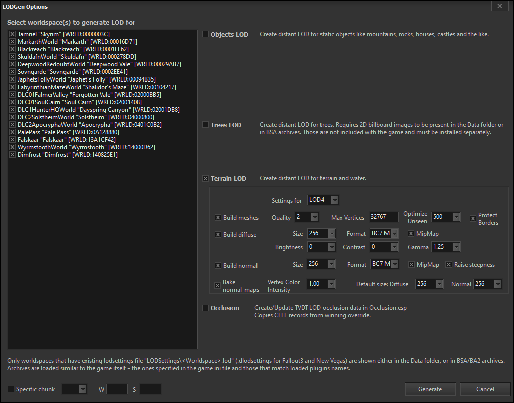This screenshot has height=403, width=514.
Task: Open the Quality dropdown
Action: (307, 217)
